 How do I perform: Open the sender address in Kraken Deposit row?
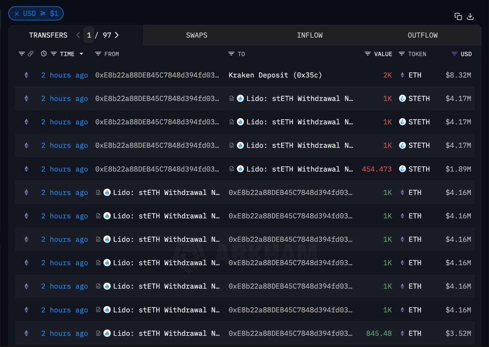pos(158,75)
